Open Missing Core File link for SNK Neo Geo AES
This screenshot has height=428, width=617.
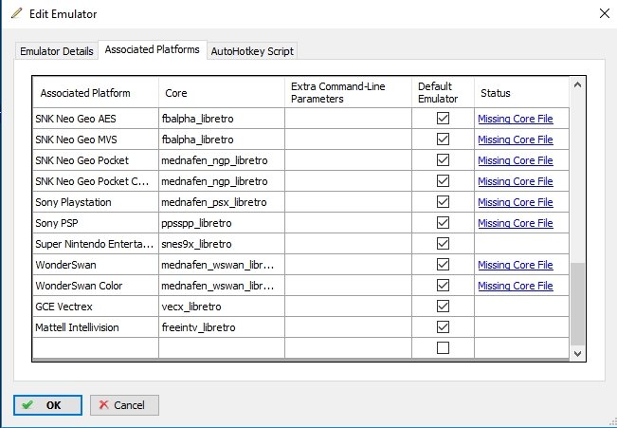click(x=516, y=119)
